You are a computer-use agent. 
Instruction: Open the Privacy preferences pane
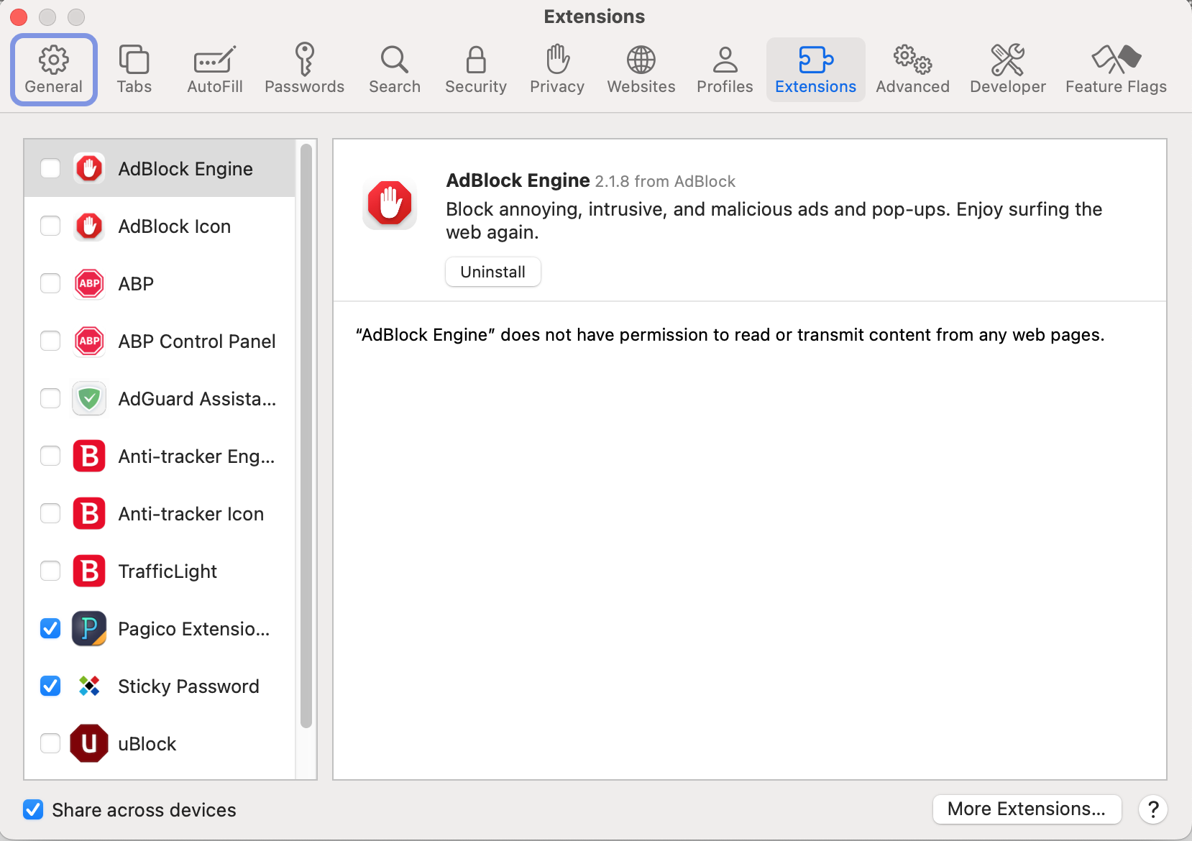pos(557,70)
